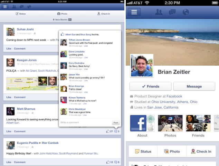Viewport: 219px width, 166px height.
Task: Open John Ketchtaw tagged link
Action: pyautogui.click(x=49, y=154)
